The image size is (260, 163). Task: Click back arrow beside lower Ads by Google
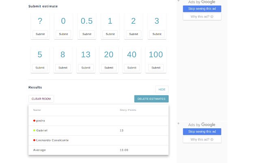[179, 123]
